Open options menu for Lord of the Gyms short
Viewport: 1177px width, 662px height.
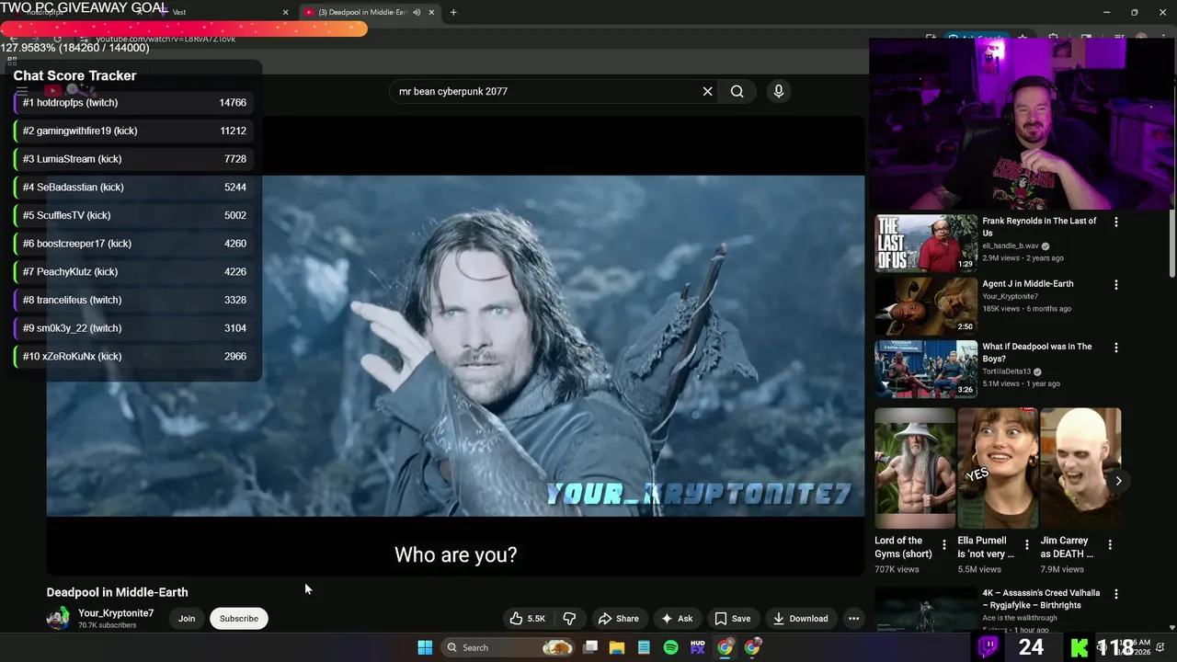(x=943, y=544)
